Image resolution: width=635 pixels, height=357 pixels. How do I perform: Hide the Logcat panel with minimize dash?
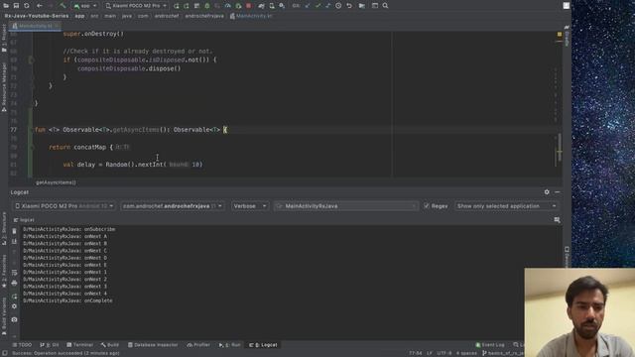558,192
